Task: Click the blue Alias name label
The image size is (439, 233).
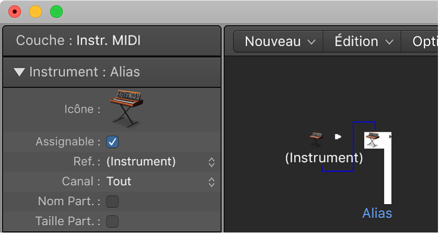Action: (377, 213)
